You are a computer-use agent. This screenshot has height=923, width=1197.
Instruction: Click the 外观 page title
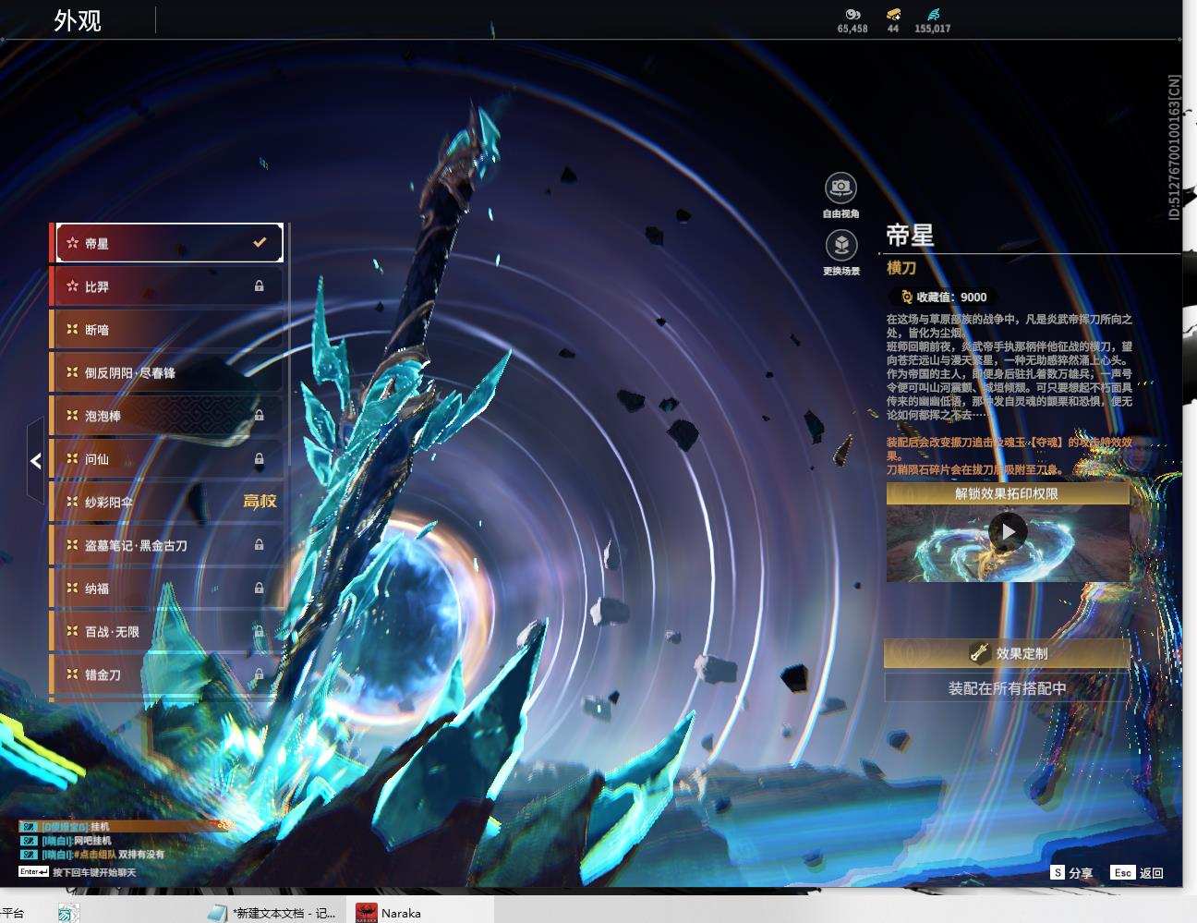click(x=78, y=20)
